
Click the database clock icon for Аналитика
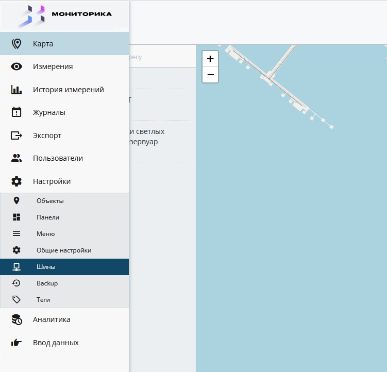pos(16,319)
